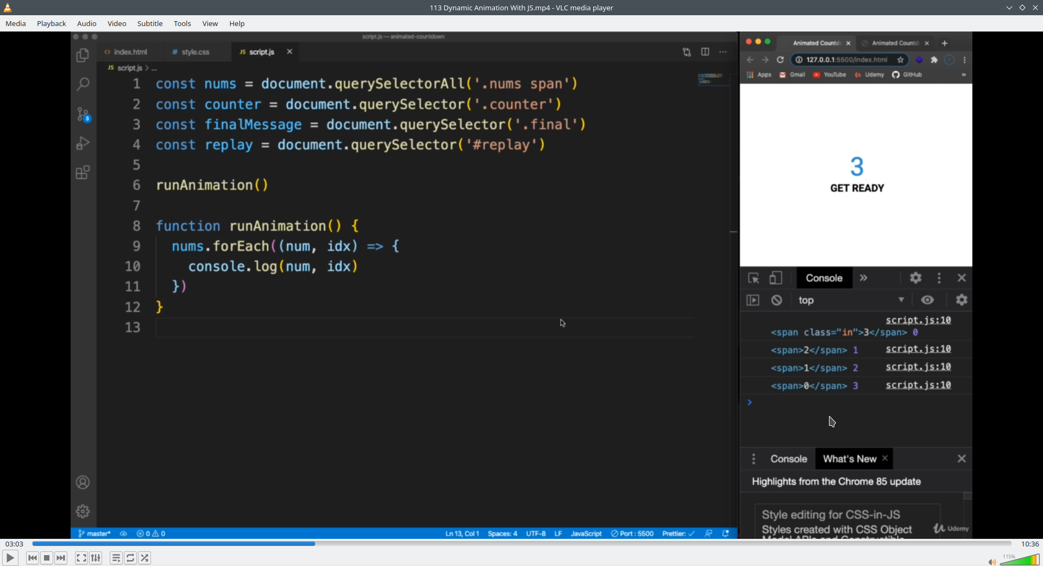This screenshot has height=566, width=1043.
Task: Show the console sidebar panel
Action: (753, 300)
